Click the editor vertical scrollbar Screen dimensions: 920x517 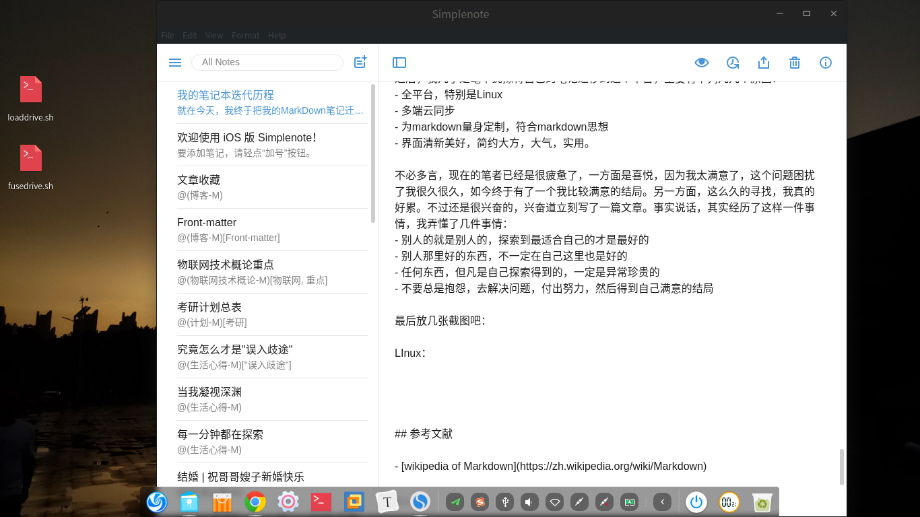tap(842, 467)
